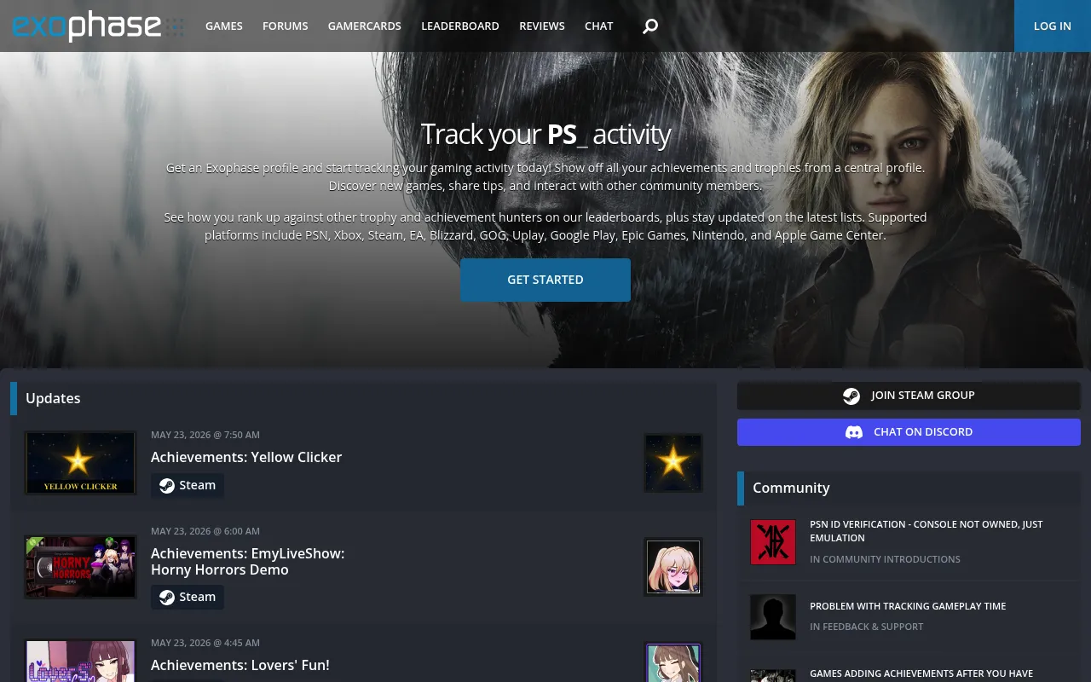Viewport: 1091px width, 682px height.
Task: Open Chat from the top navigation
Action: pos(599,26)
